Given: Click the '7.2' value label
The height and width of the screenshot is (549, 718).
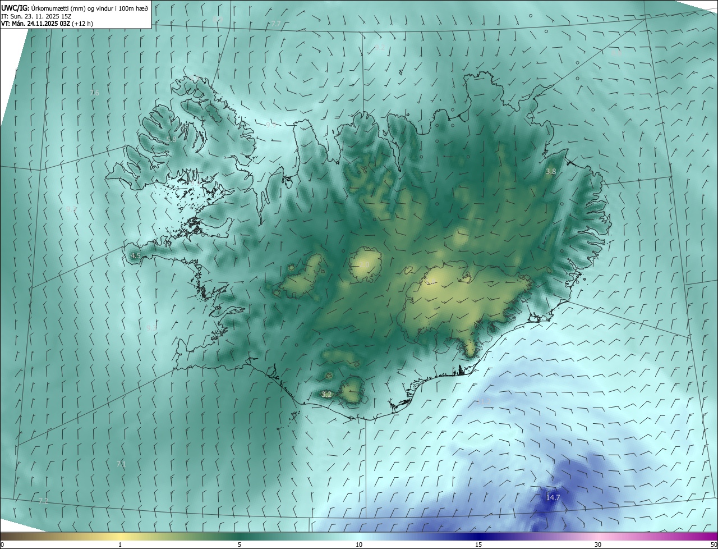Looking at the screenshot, I should click(x=43, y=500).
